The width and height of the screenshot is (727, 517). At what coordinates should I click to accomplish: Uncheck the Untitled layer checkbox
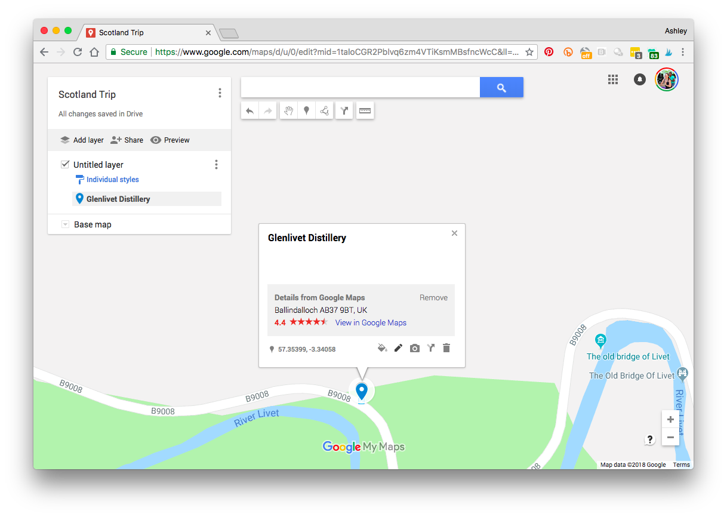coord(65,164)
